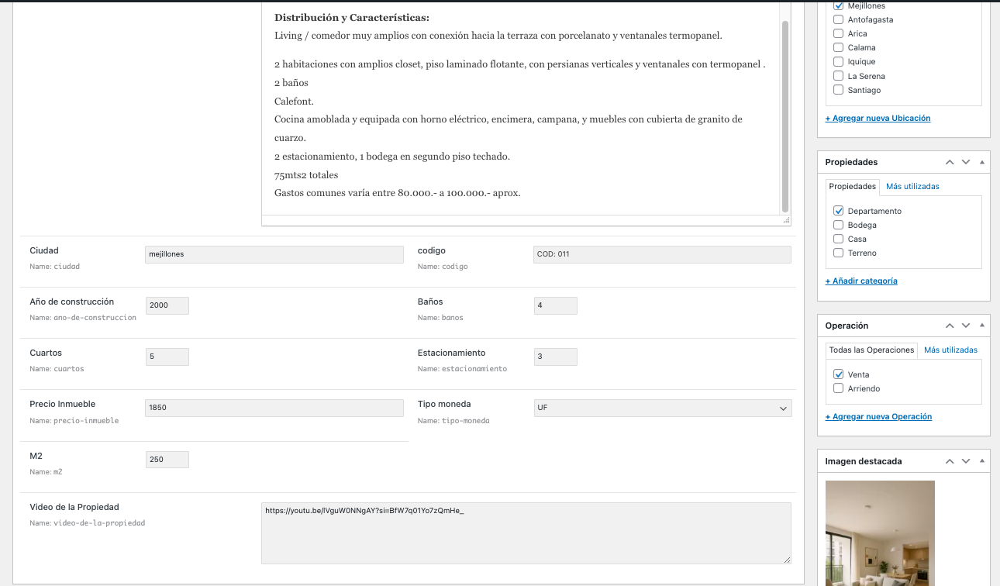Click the Agregar nueva Ubicación link

point(878,119)
